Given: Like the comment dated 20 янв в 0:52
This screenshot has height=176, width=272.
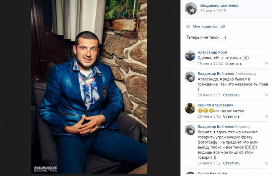Looking at the screenshot, I should point(267,163).
